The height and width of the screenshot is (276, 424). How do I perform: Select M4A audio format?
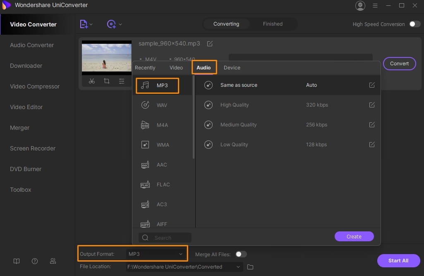point(162,125)
